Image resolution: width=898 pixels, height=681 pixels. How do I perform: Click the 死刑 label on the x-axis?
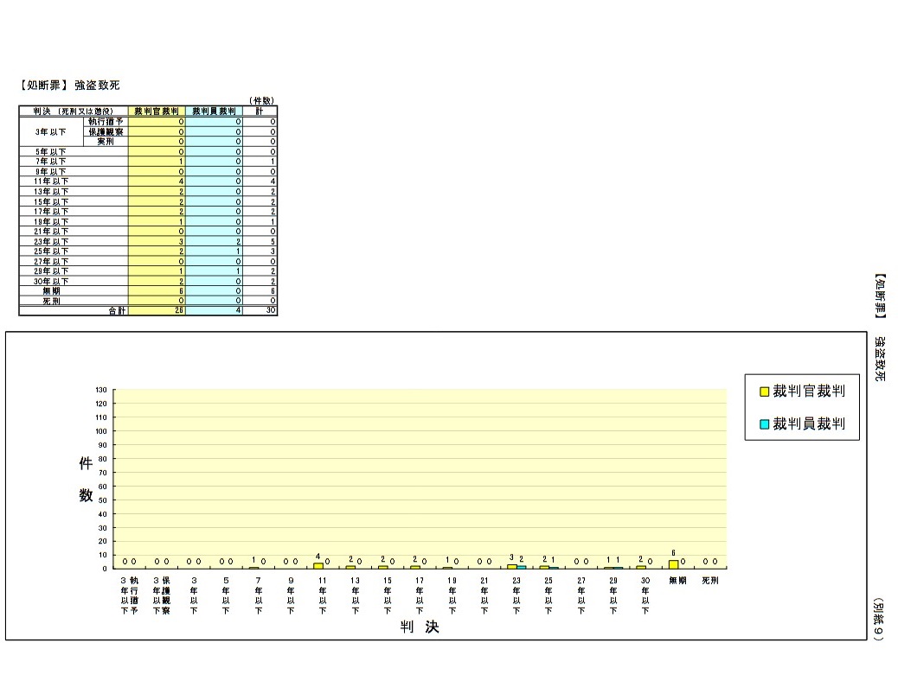(x=710, y=582)
